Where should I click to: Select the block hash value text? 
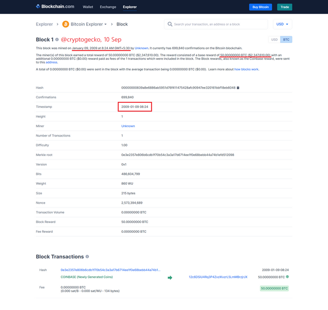pyautogui.click(x=178, y=87)
